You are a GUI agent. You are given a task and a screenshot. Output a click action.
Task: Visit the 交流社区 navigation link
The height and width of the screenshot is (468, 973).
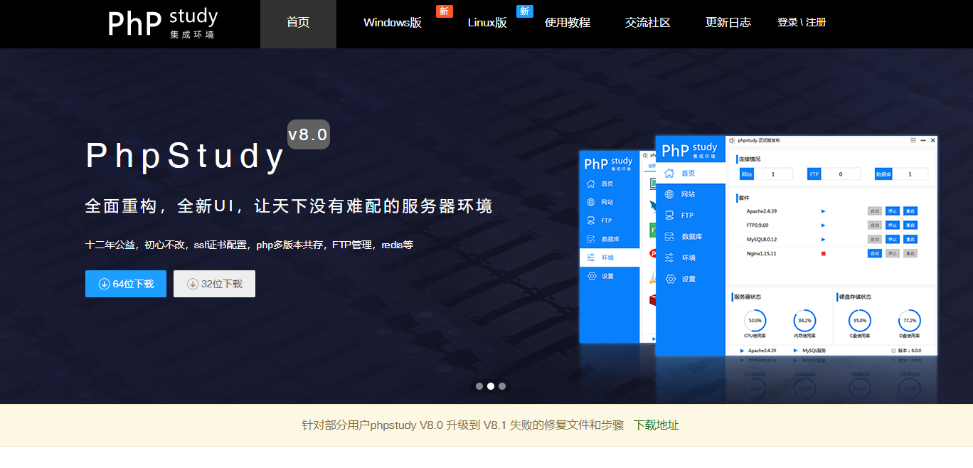pos(648,23)
